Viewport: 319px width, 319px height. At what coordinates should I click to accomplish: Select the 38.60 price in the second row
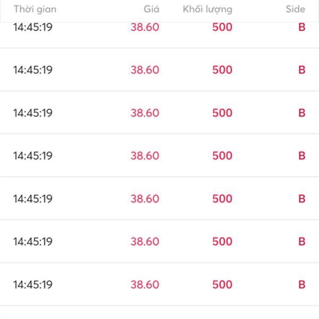click(145, 70)
